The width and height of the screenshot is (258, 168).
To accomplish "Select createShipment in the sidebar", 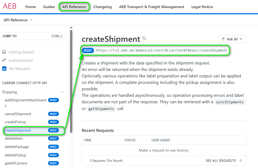I will click(x=18, y=130).
